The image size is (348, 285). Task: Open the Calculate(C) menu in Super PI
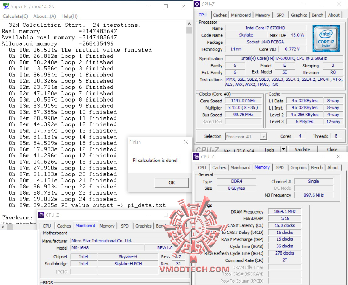[15, 16]
